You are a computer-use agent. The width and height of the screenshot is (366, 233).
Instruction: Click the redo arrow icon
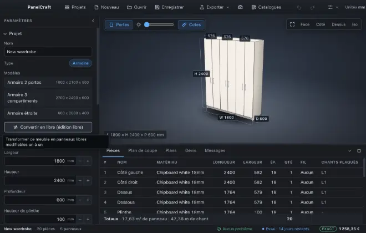[x=312, y=7]
